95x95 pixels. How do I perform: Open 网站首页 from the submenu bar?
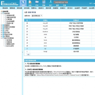(85, 8)
